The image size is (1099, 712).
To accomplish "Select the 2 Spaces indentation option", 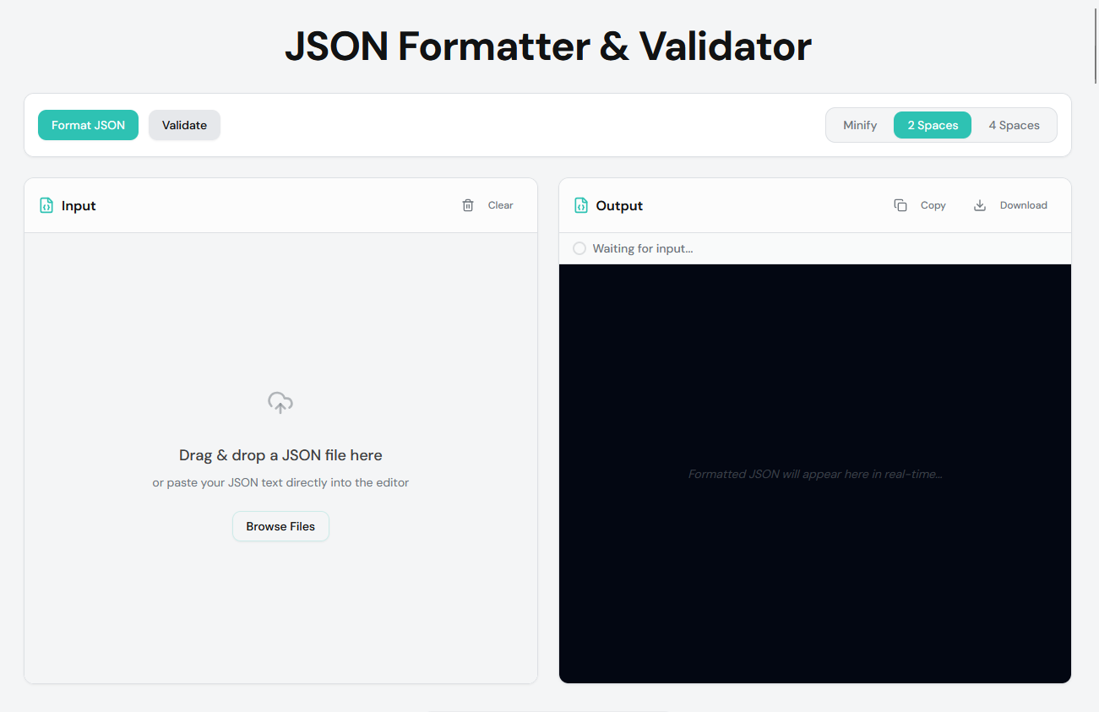I will pos(933,125).
